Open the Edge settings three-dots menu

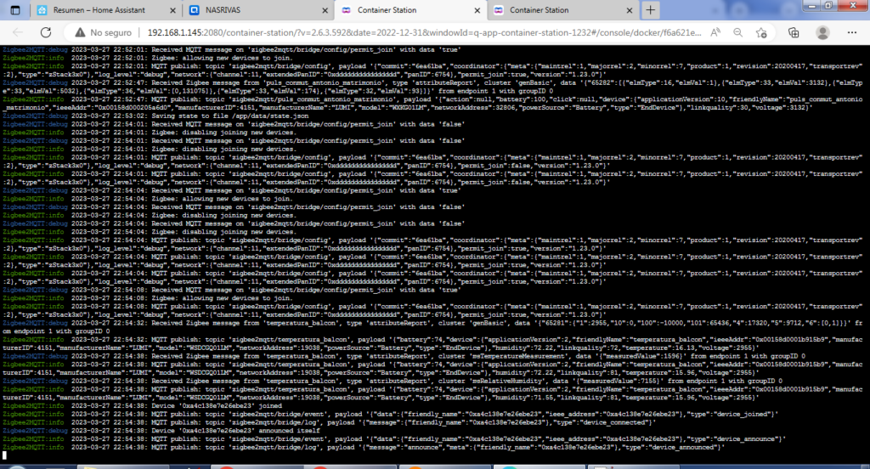point(852,32)
